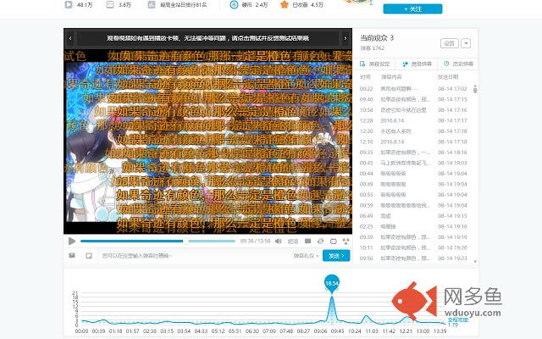Image resolution: width=542 pixels, height=339 pixels.
Task: Select the danmaku row at 09:40
Action: (x=413, y=100)
